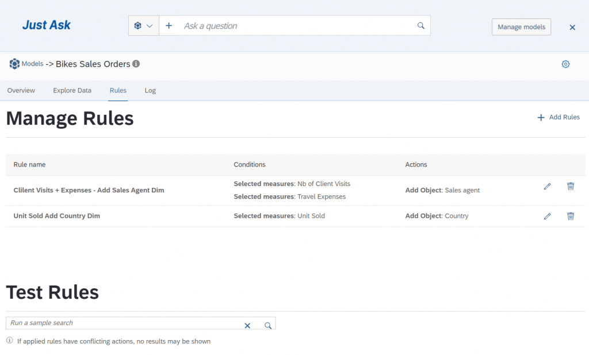Click the magnifier icon in top search bar
Screen dimensions: 589x355
point(420,25)
